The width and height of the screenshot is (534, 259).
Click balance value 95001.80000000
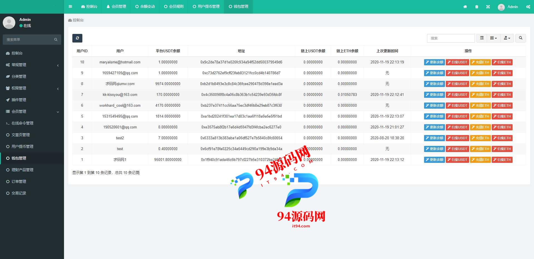coord(168,160)
